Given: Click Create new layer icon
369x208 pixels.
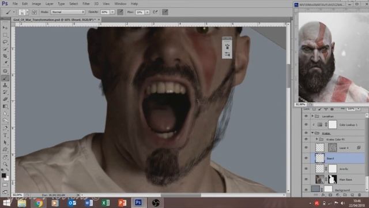Looking at the screenshot, I should click(x=352, y=195).
